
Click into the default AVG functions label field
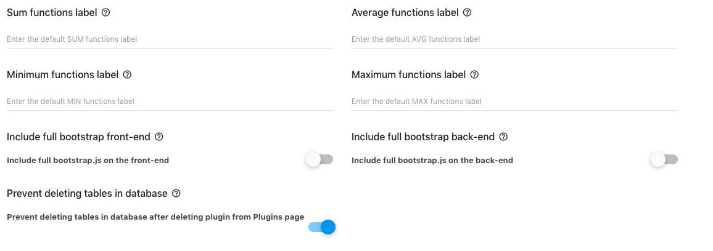point(514,39)
